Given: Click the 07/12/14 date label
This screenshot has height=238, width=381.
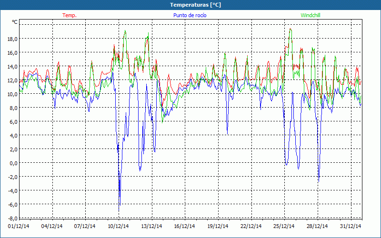Looking at the screenshot, I should [x=85, y=226].
